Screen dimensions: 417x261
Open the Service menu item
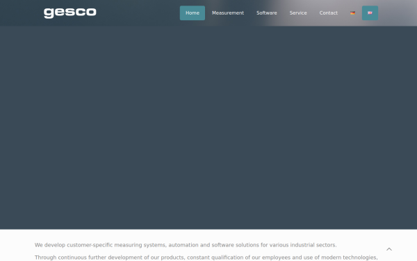298,13
